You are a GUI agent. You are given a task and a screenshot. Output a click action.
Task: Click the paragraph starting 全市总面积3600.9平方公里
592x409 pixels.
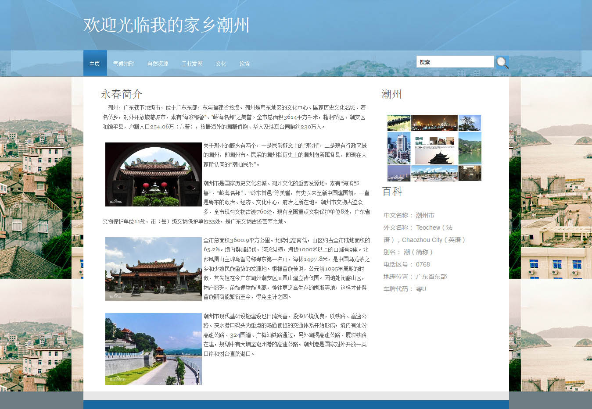point(286,268)
